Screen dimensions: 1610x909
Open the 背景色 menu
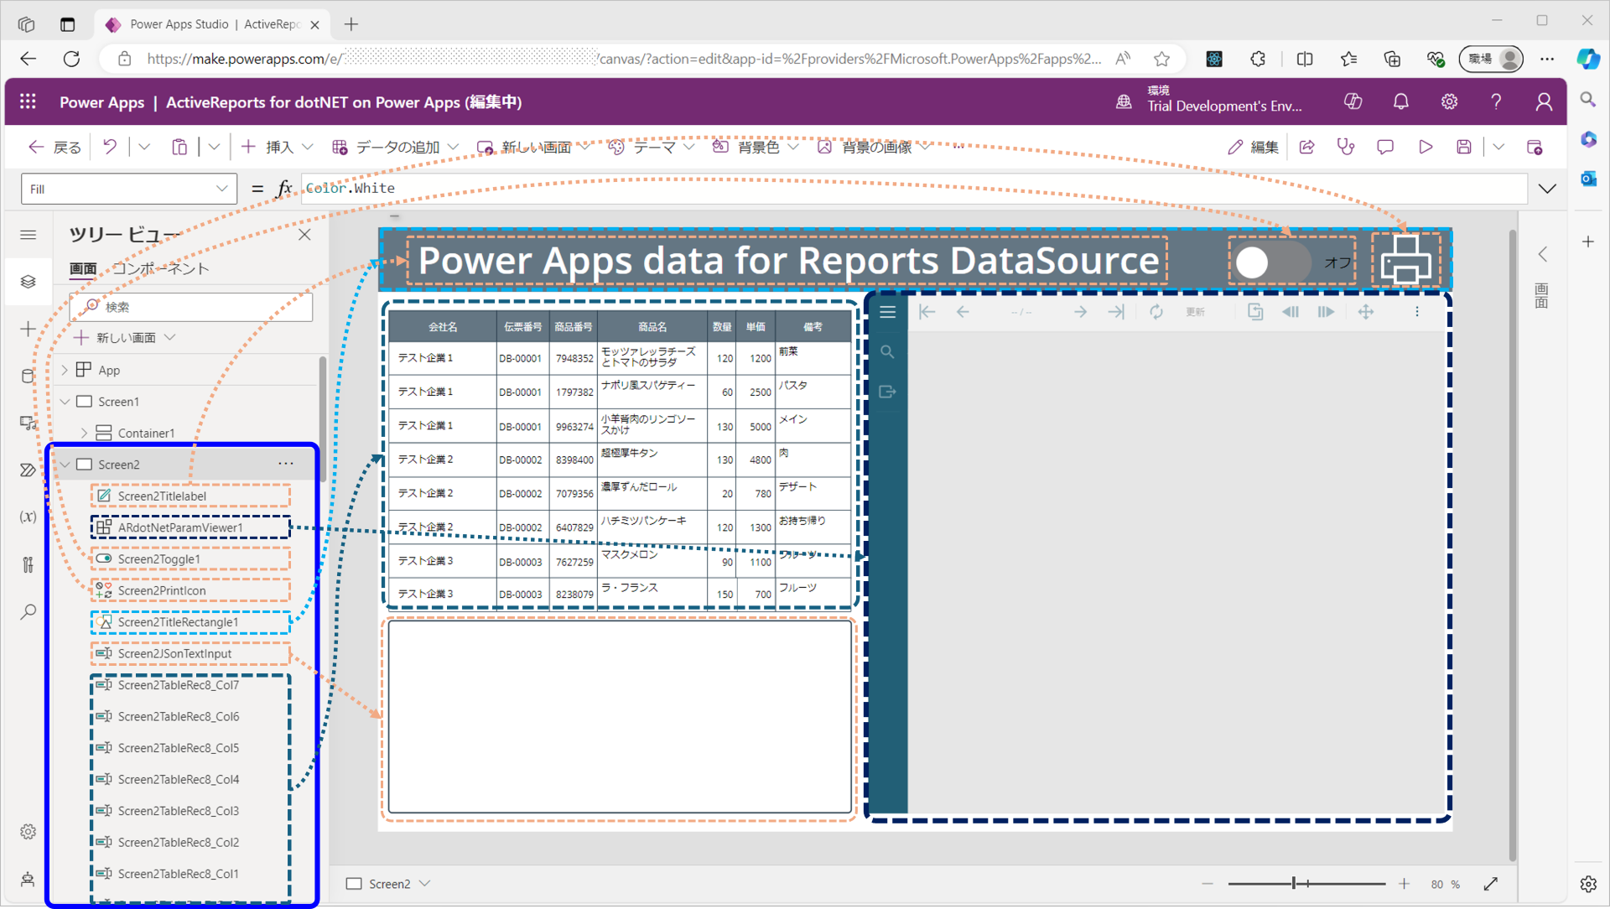(756, 147)
